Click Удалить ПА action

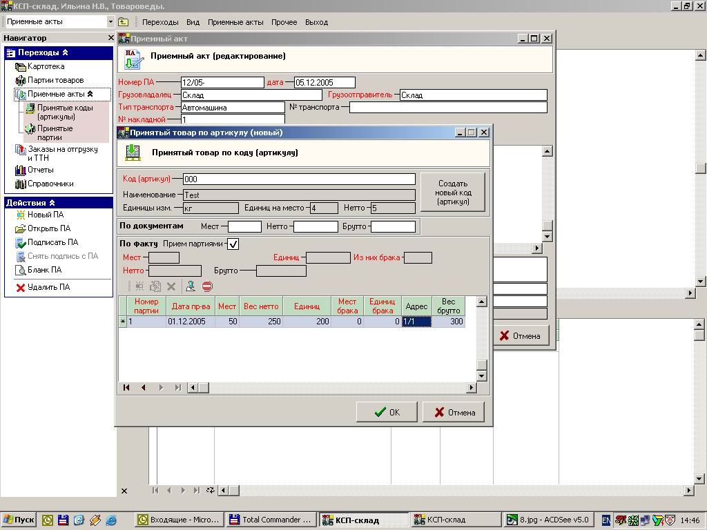point(43,287)
